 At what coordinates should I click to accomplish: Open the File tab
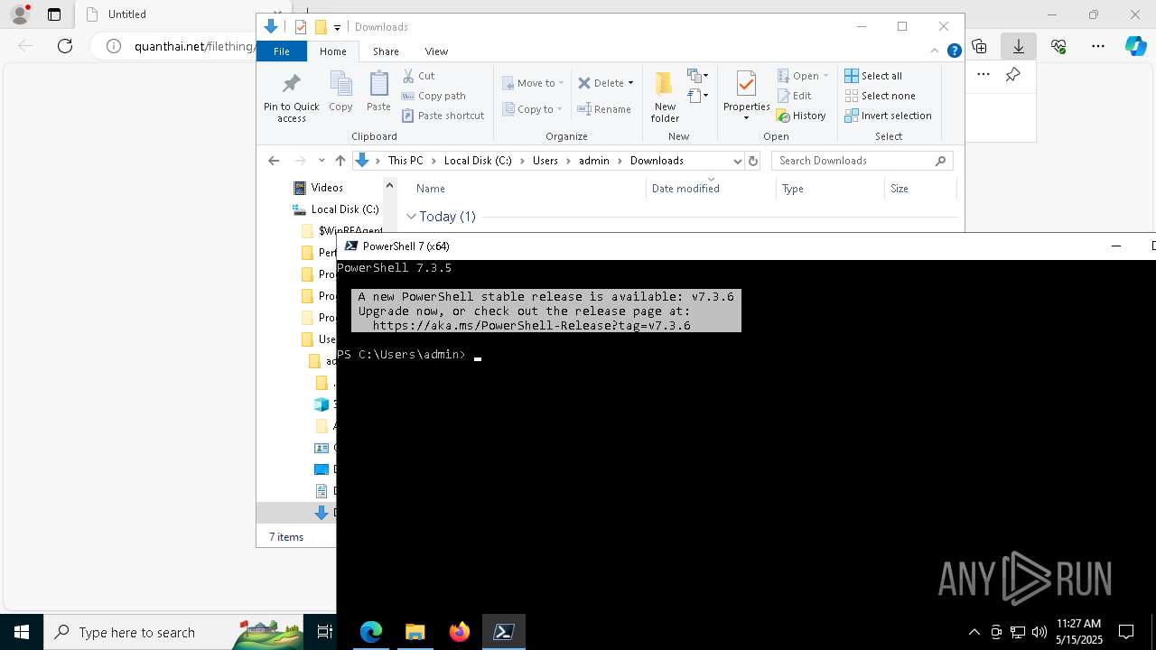(282, 51)
